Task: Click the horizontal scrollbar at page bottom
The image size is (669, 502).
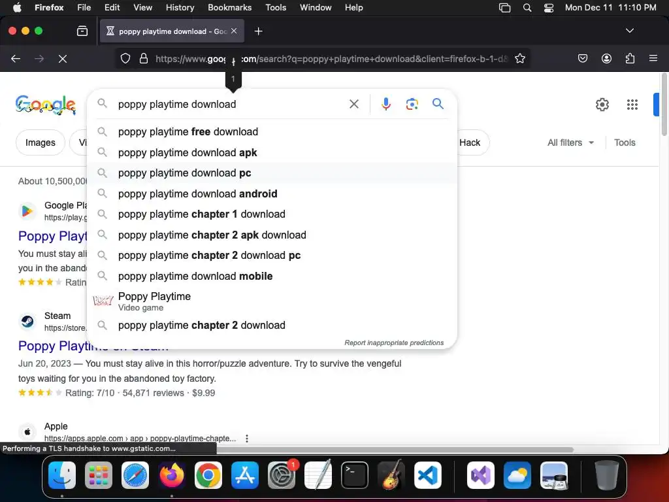Action: pyautogui.click(x=395, y=450)
